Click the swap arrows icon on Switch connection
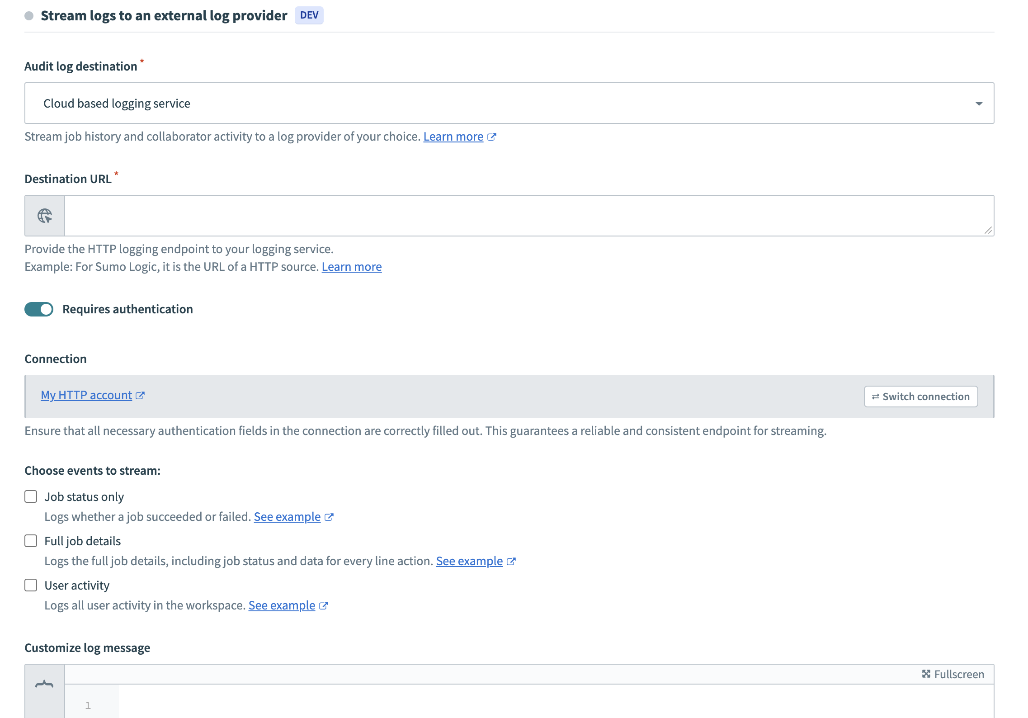The width and height of the screenshot is (1028, 718). (x=876, y=396)
